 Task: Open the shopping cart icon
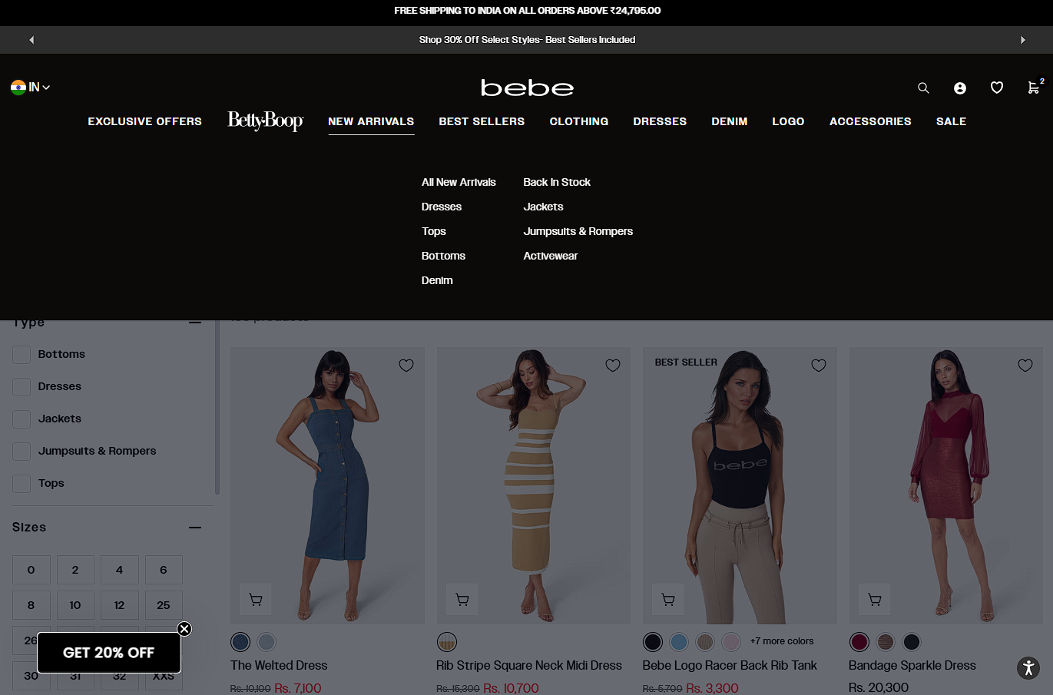click(1035, 88)
